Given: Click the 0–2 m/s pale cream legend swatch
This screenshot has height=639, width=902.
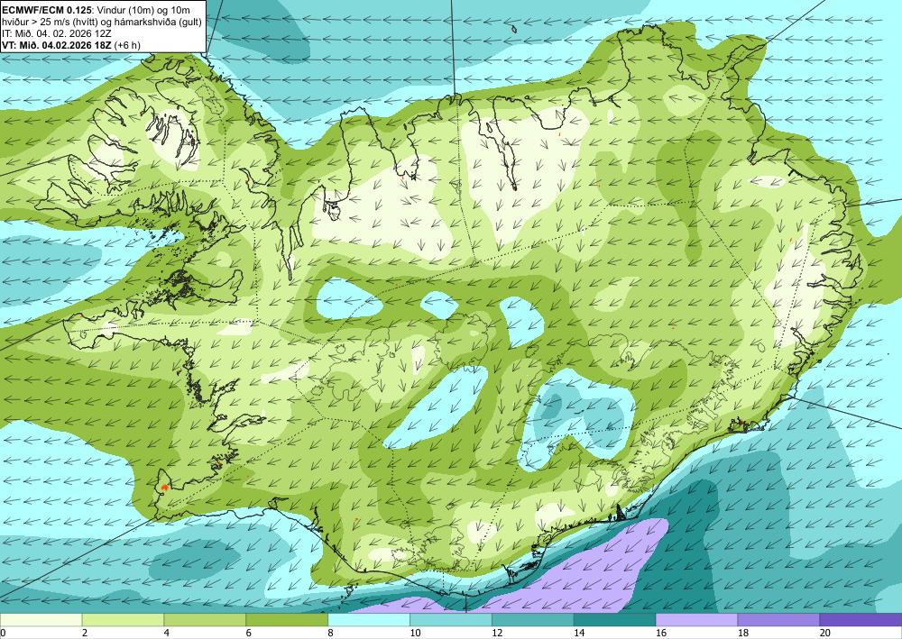Looking at the screenshot, I should (x=41, y=620).
